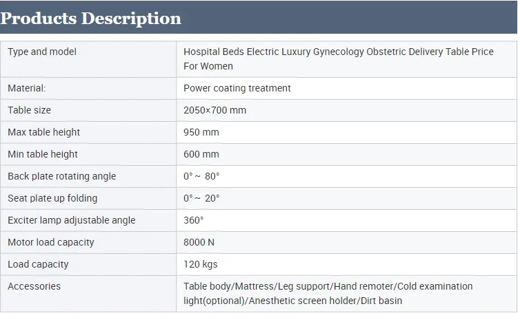Click the 120 kgs load capacity value

click(x=201, y=264)
